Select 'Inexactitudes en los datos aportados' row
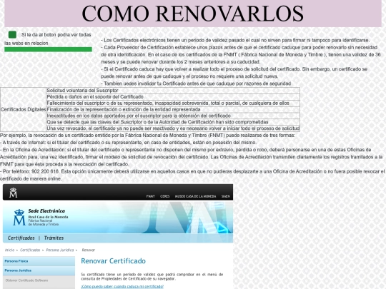This screenshot has height=289, width=386. [173, 116]
